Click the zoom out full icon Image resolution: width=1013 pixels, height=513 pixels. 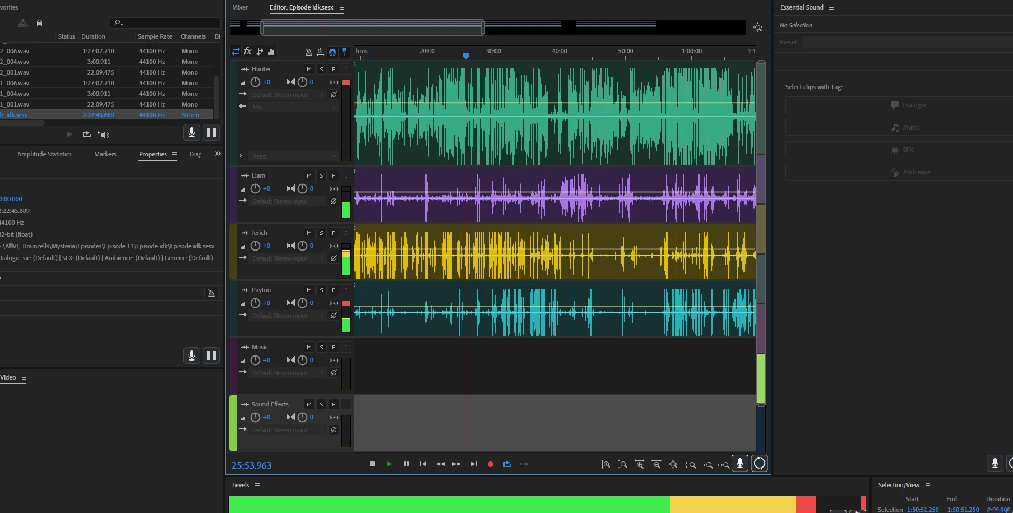pos(673,465)
